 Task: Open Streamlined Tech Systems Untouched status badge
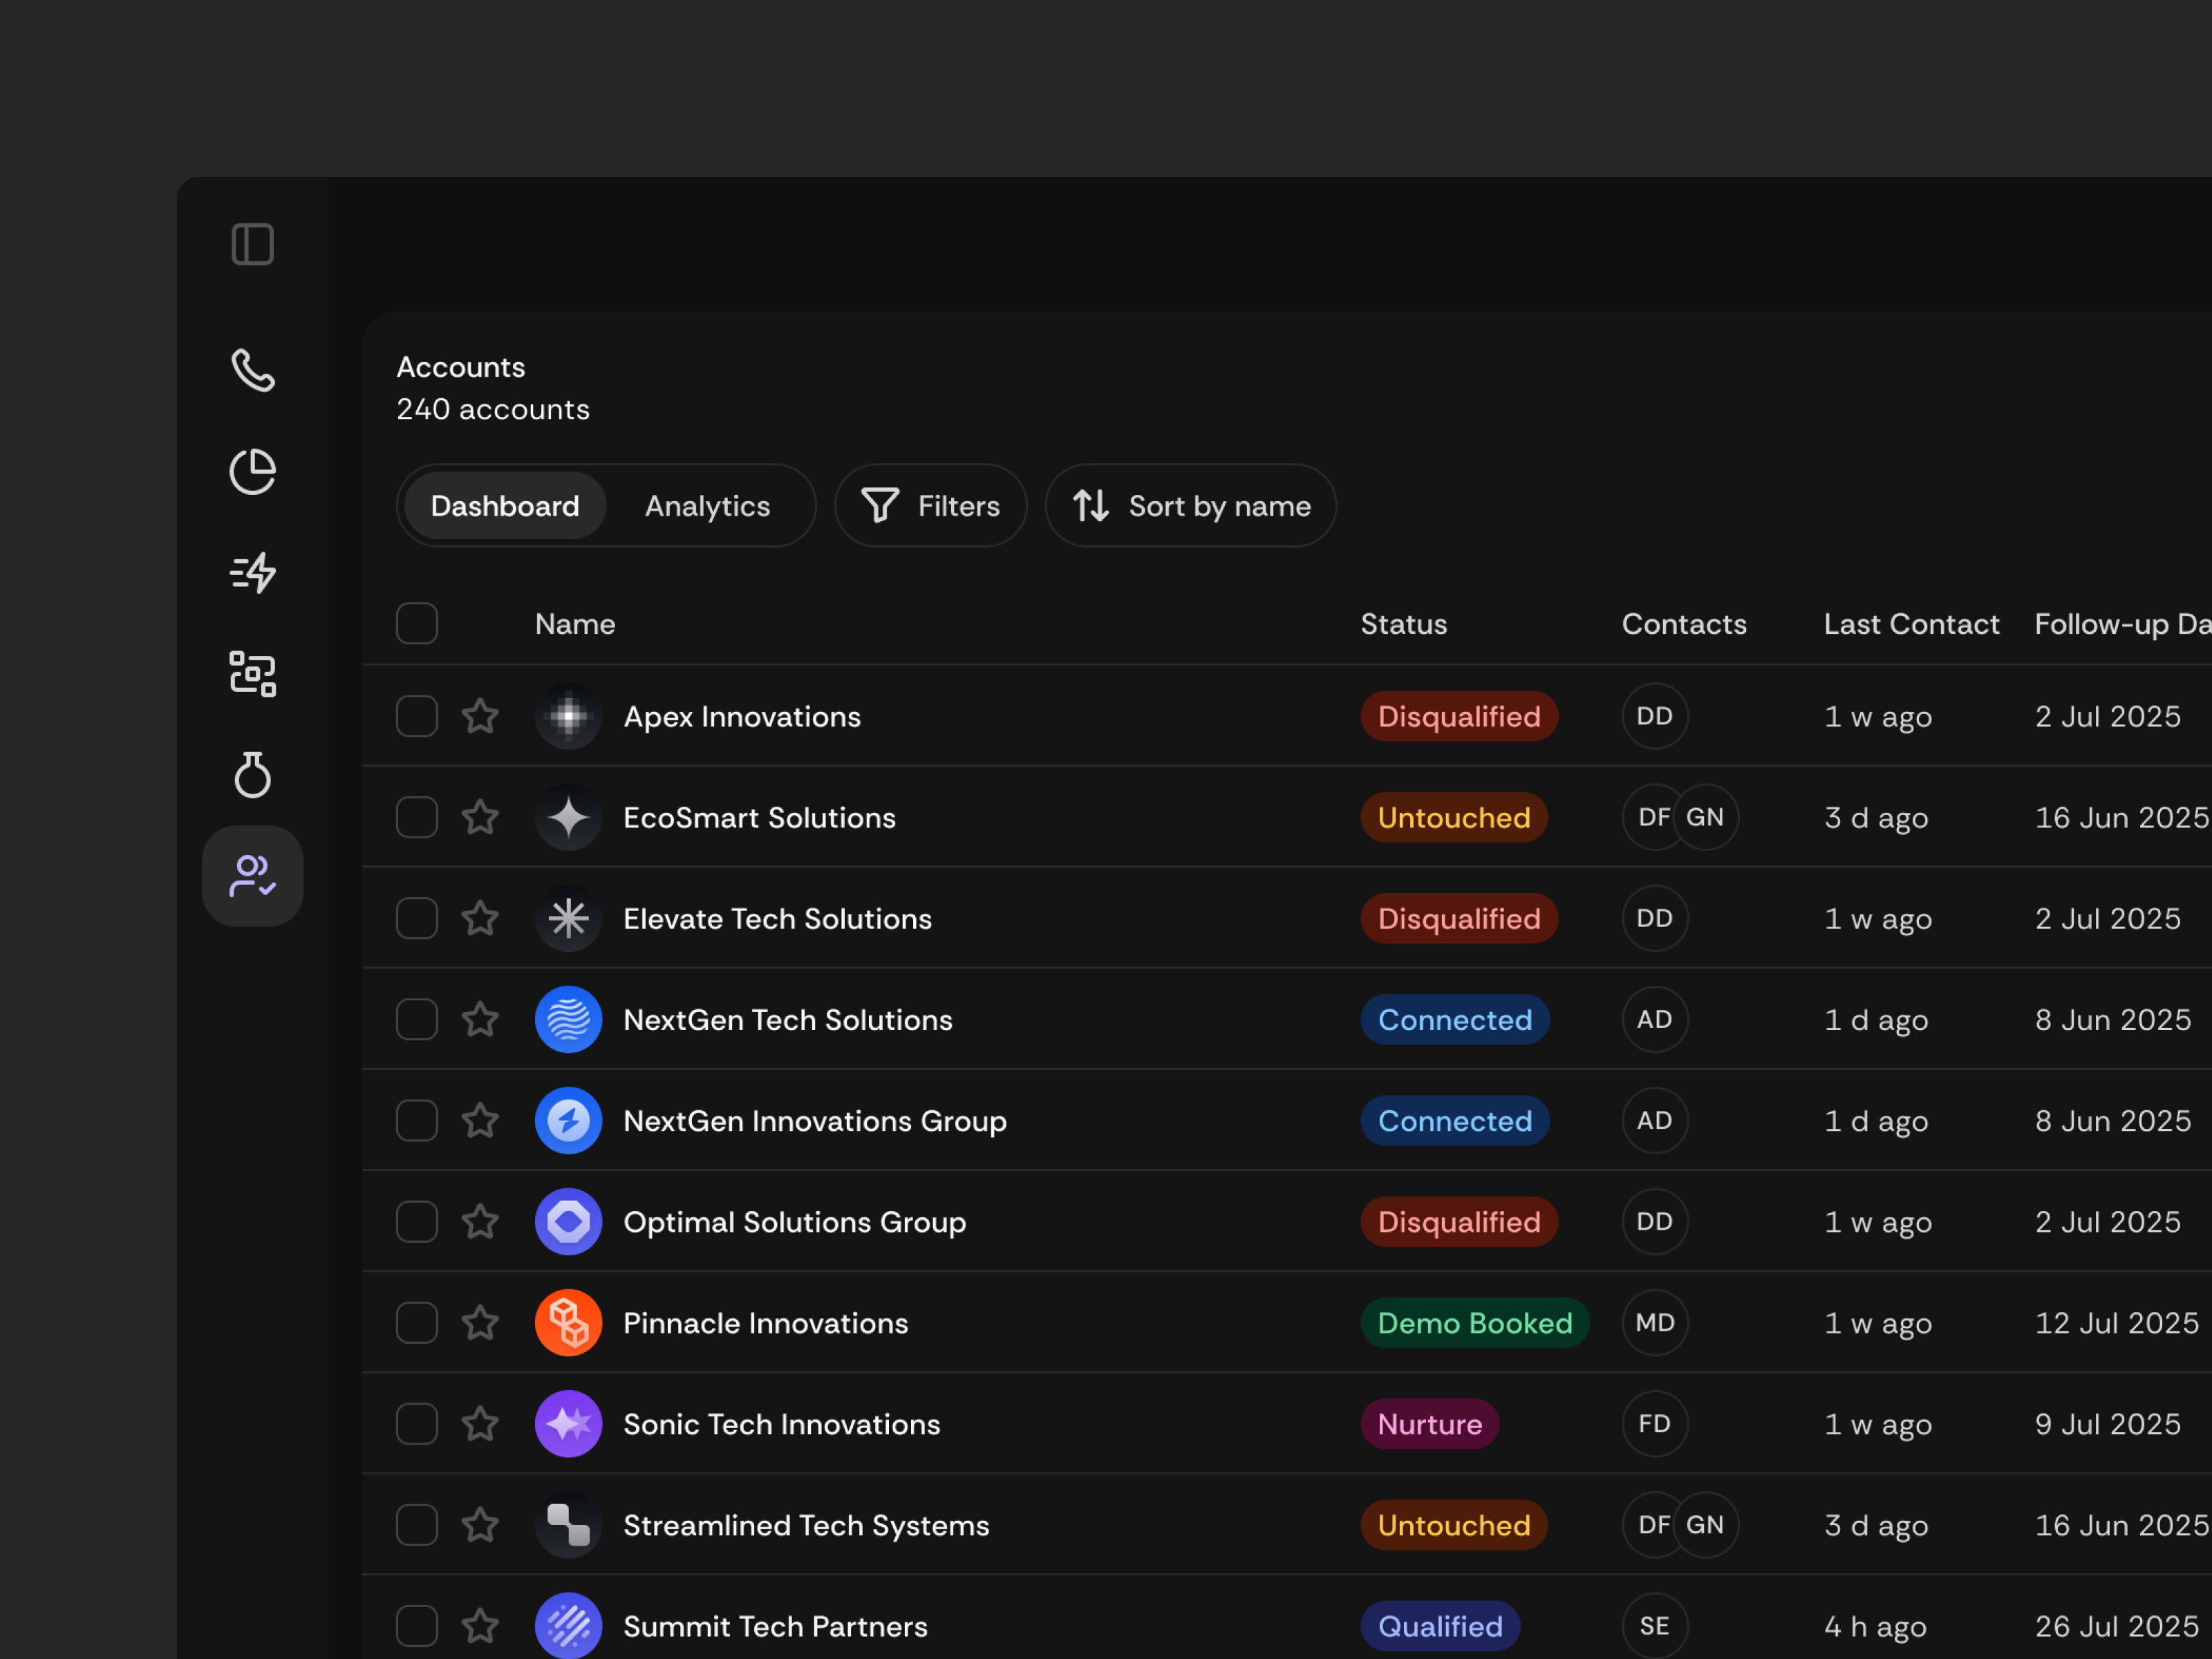[1454, 1524]
